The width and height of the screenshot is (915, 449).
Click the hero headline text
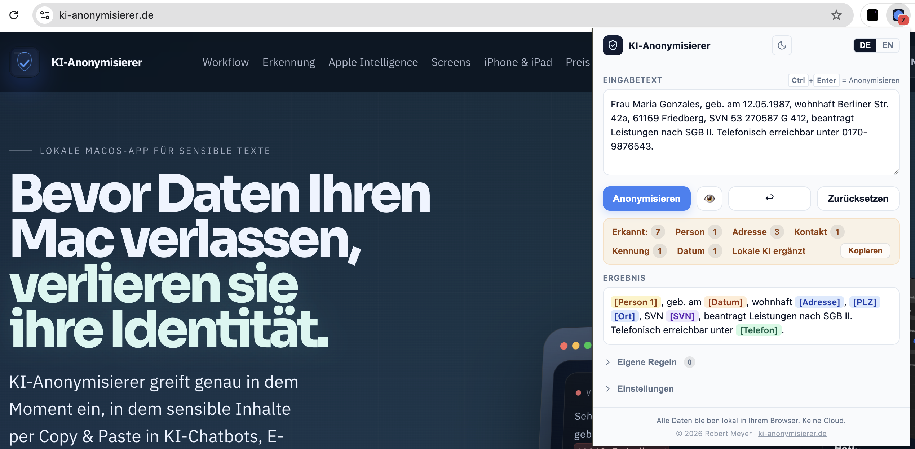tap(220, 261)
